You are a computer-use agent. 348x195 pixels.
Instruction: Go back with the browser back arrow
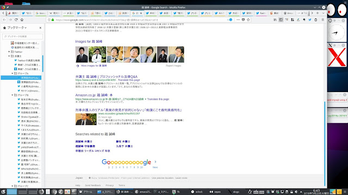tap(4, 19)
